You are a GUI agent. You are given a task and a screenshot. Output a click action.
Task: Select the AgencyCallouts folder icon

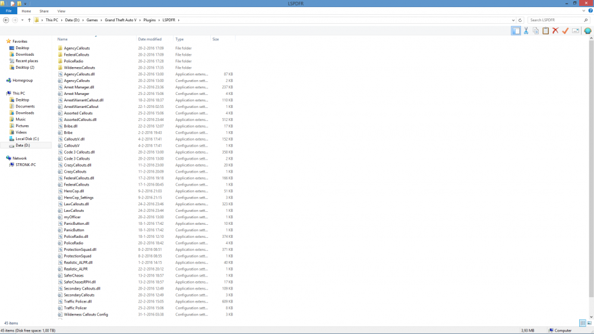[x=60, y=48]
